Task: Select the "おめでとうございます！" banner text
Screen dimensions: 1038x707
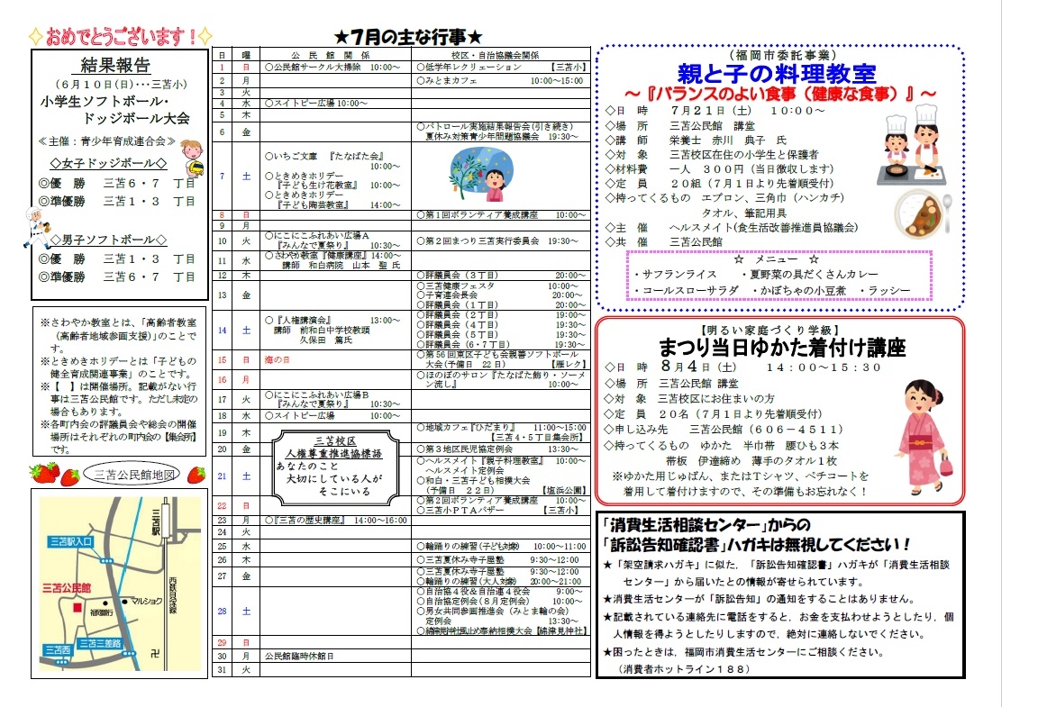Action: pyautogui.click(x=121, y=36)
